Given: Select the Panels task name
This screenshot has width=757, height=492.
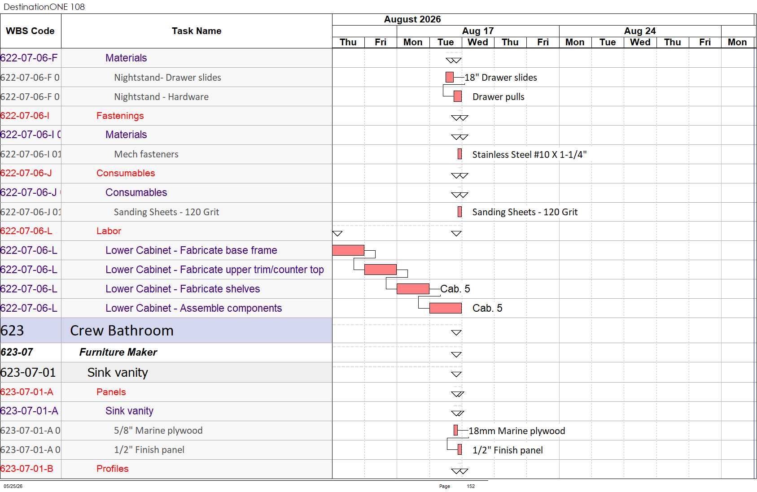Looking at the screenshot, I should point(111,392).
